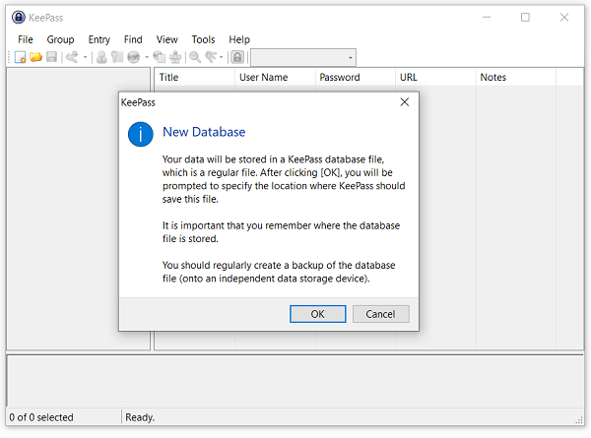Click the Lock Workspace padlock icon
591x438 pixels.
tap(237, 57)
